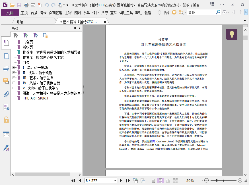Go to the 目录 bookmark

coord(26,63)
